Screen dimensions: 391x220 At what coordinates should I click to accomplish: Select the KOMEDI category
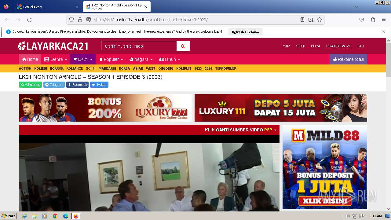(41, 68)
